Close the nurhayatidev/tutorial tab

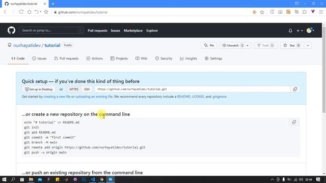pyautogui.click(x=45, y=4)
